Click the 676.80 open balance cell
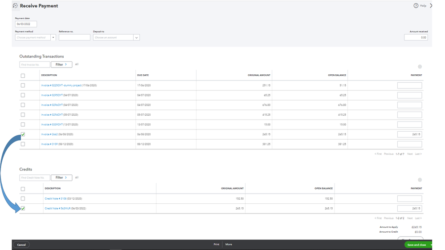The image size is (445, 250). point(342,105)
